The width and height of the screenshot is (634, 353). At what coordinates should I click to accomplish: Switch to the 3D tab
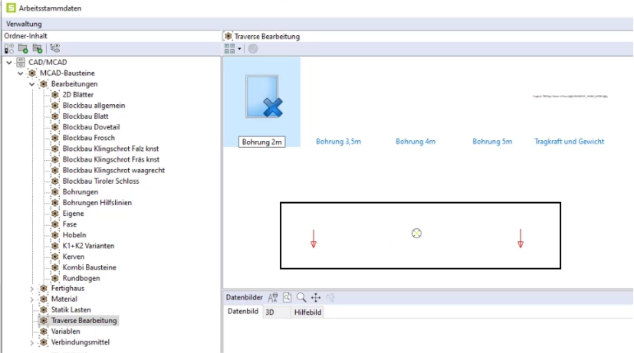[270, 312]
